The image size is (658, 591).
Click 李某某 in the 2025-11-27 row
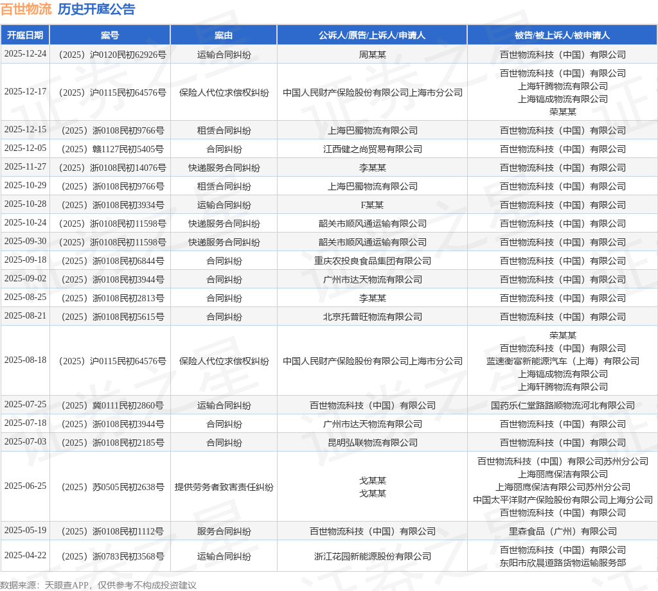click(372, 168)
